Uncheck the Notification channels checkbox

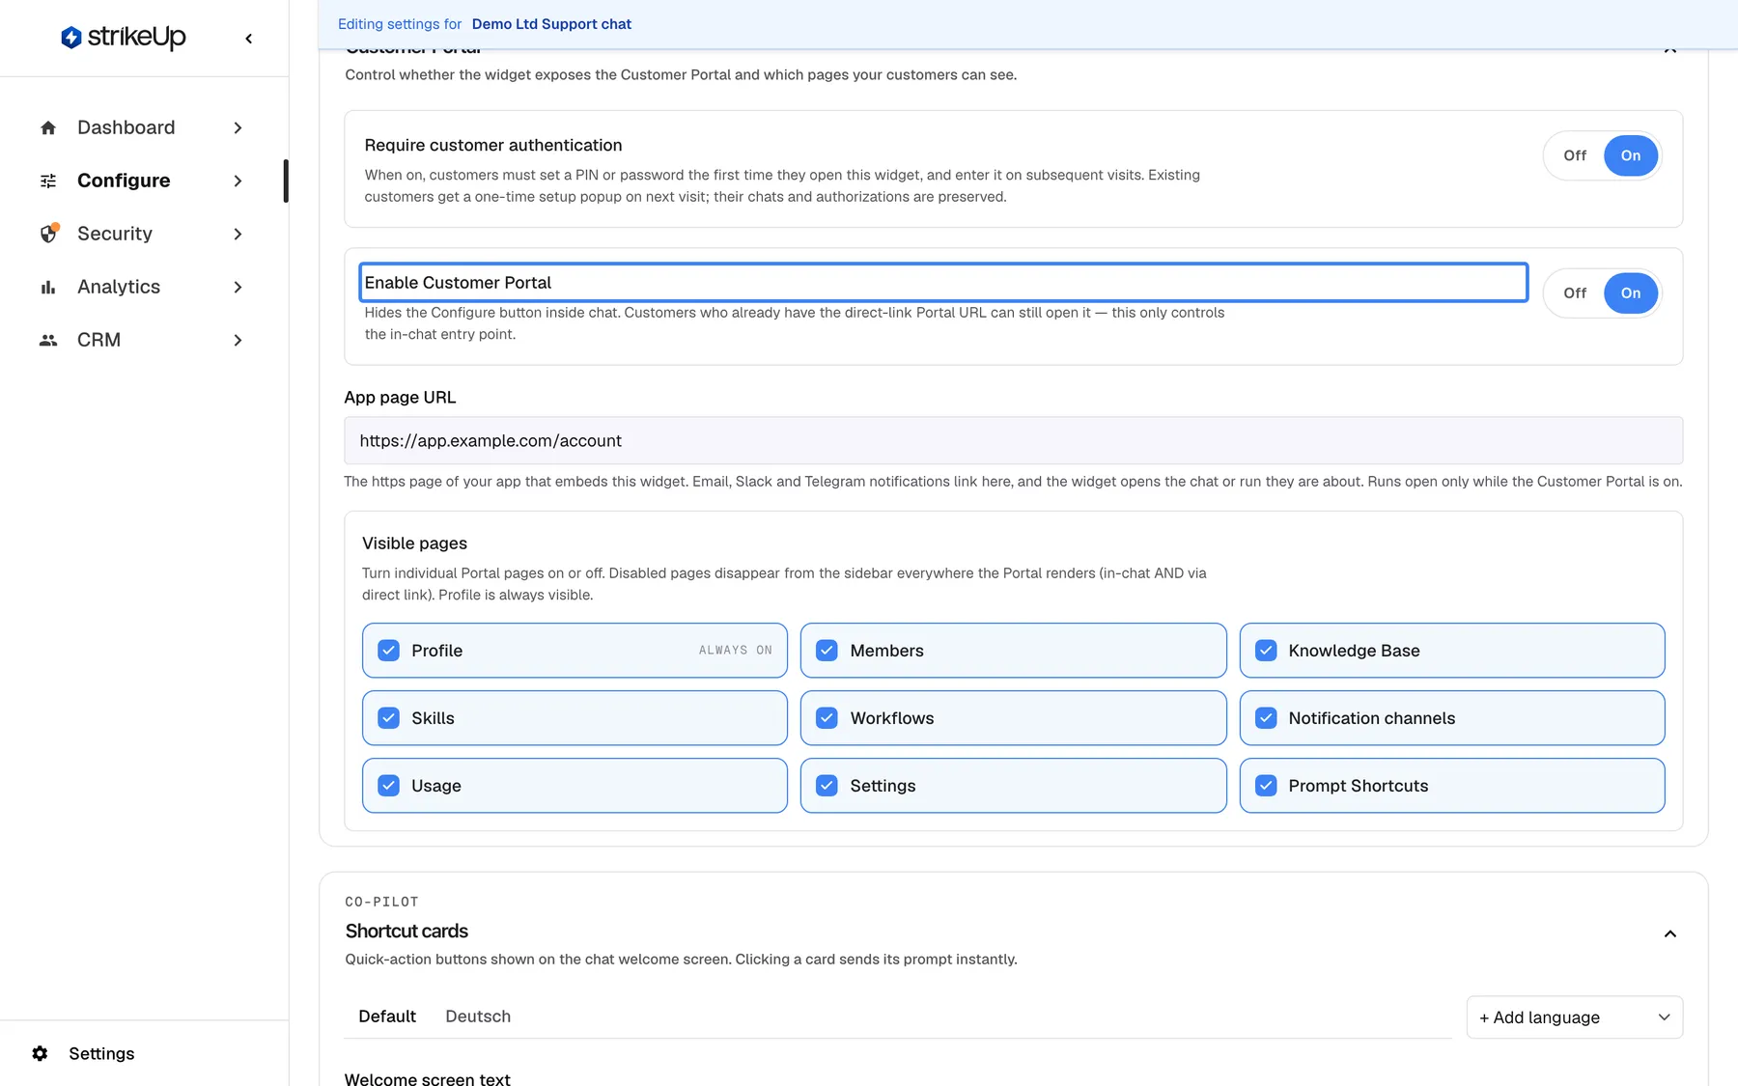click(1266, 718)
